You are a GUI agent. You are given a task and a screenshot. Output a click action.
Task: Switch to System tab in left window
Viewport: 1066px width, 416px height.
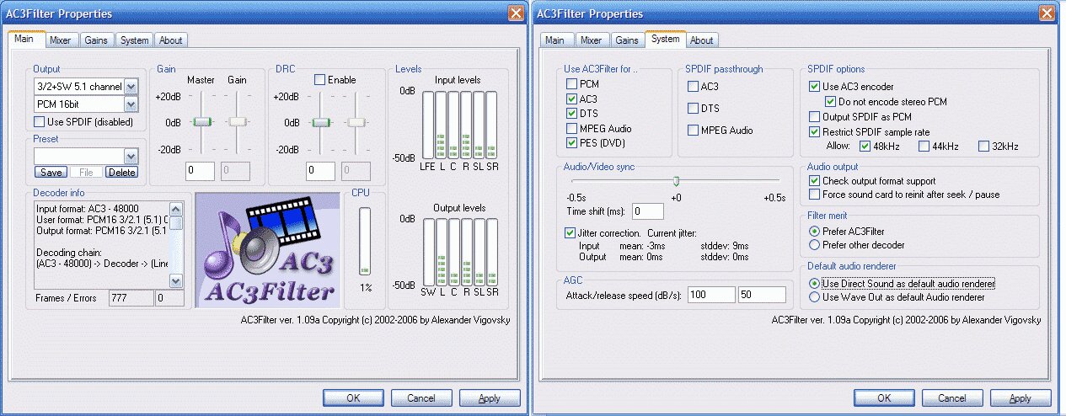[x=133, y=40]
